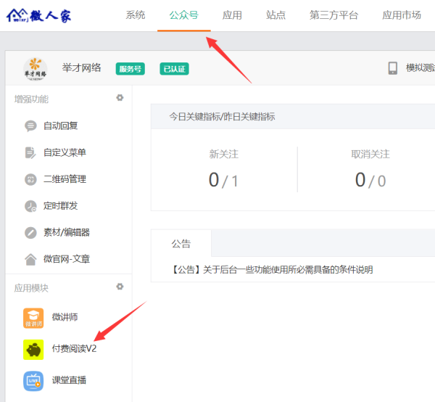Click the 取消关注 count 0 / 0

[370, 180]
